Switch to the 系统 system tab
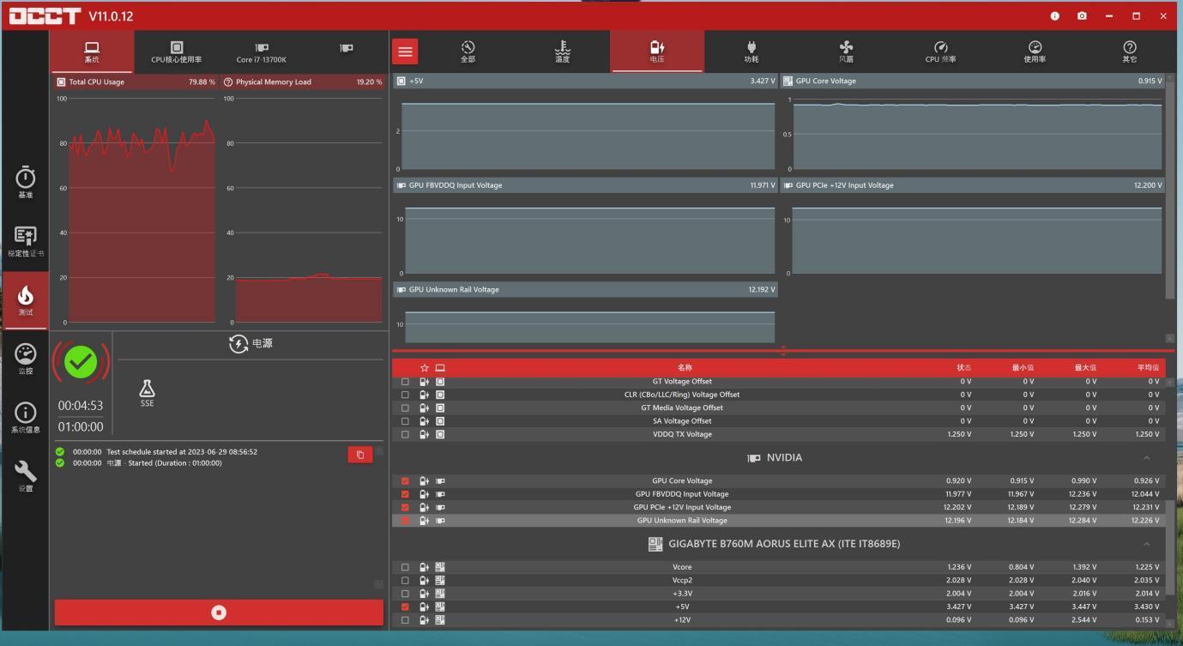Image resolution: width=1183 pixels, height=646 pixels. 92,51
